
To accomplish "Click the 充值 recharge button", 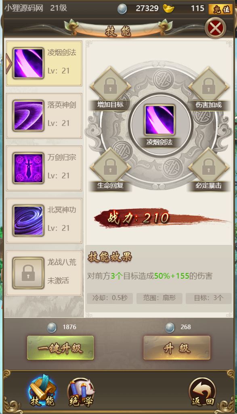I will point(220,9).
